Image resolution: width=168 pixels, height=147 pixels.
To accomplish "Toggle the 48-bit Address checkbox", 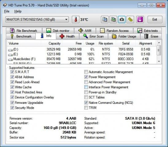I will [x=12, y=77].
